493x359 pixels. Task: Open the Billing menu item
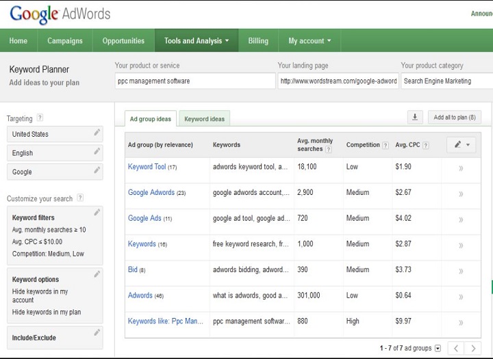258,40
